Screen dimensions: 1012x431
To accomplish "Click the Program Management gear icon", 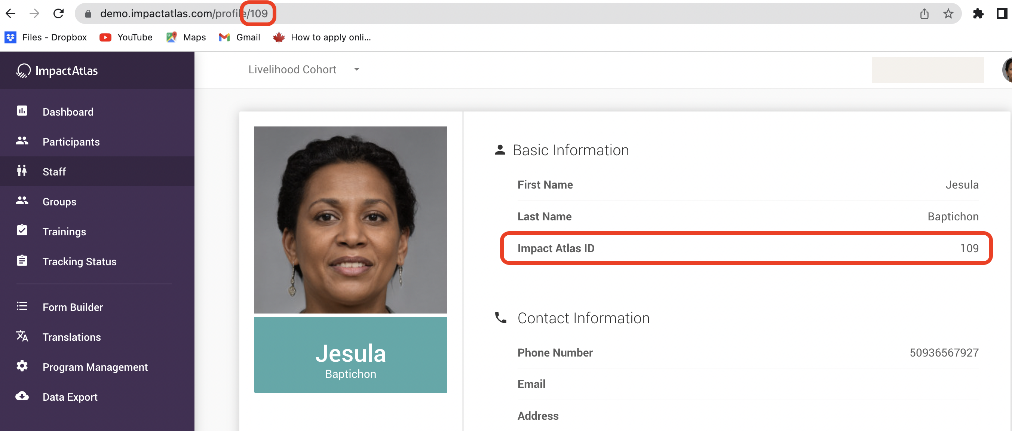I will point(22,366).
